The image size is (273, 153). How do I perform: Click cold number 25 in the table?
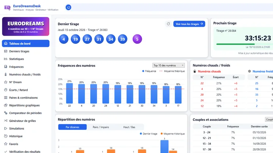[x=257, y=83]
